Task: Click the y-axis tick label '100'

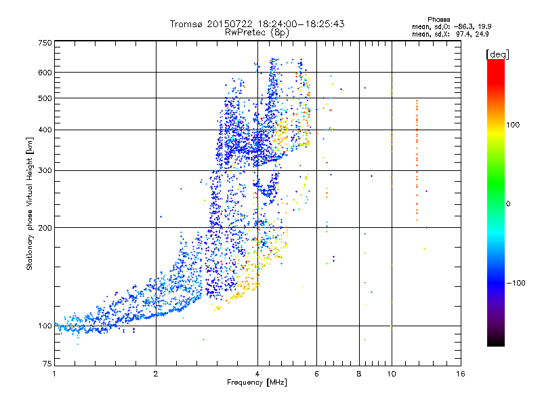Action: pyautogui.click(x=45, y=326)
